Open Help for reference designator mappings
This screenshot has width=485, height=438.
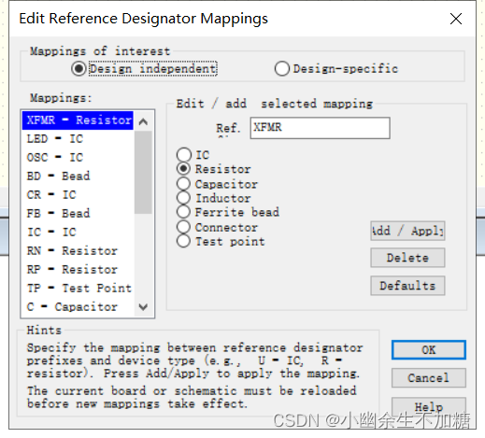429,406
